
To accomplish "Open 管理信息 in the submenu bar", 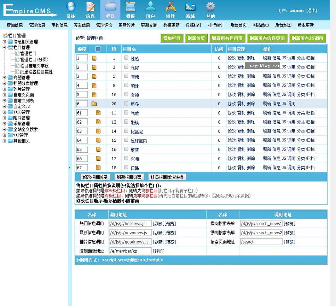I will coord(37,25).
